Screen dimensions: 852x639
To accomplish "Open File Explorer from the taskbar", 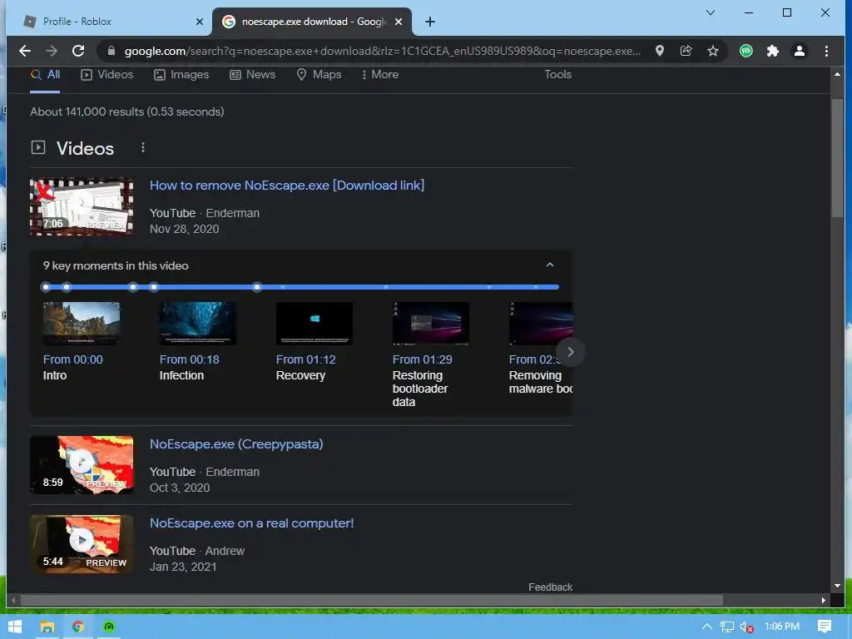I will coord(47,627).
